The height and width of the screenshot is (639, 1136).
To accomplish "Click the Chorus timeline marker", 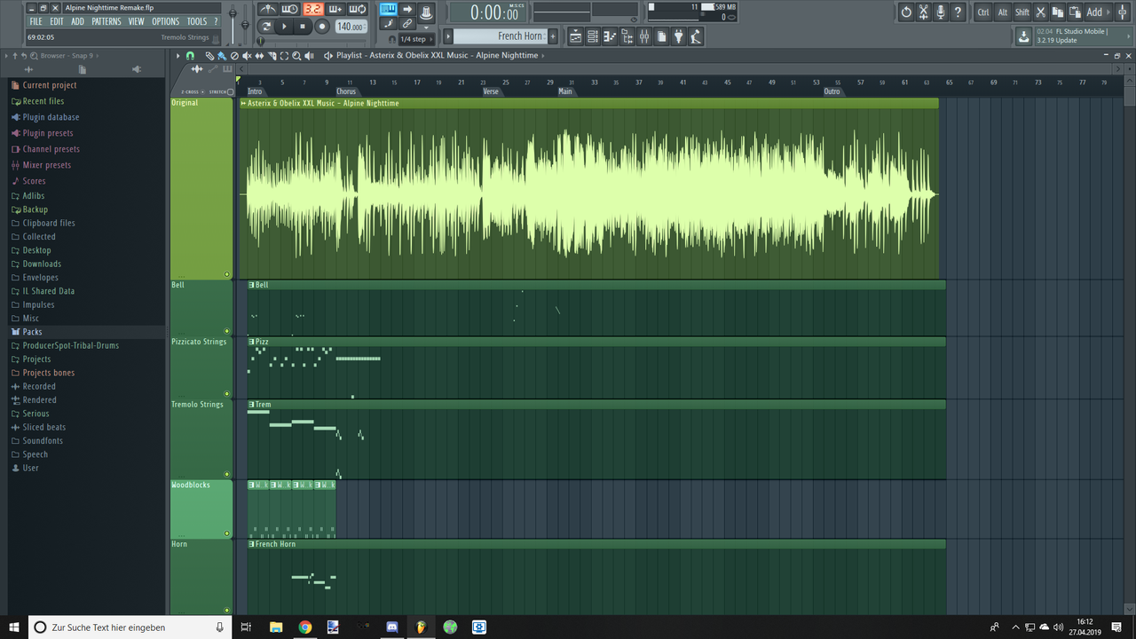I will coord(346,91).
